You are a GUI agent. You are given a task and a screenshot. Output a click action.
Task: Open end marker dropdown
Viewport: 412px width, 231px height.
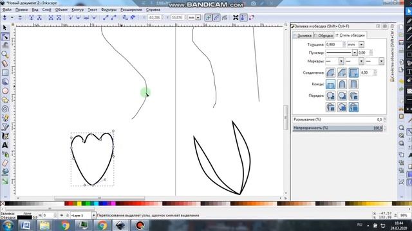(381, 62)
